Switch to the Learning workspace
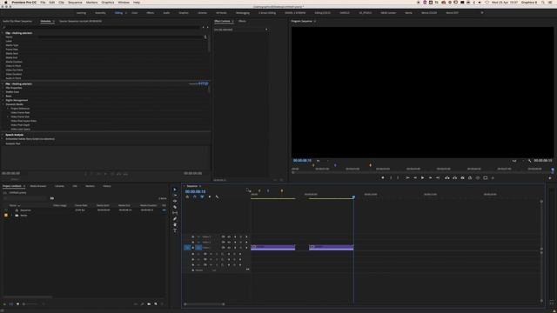Screen dimensions: 557x313 (81, 13)
